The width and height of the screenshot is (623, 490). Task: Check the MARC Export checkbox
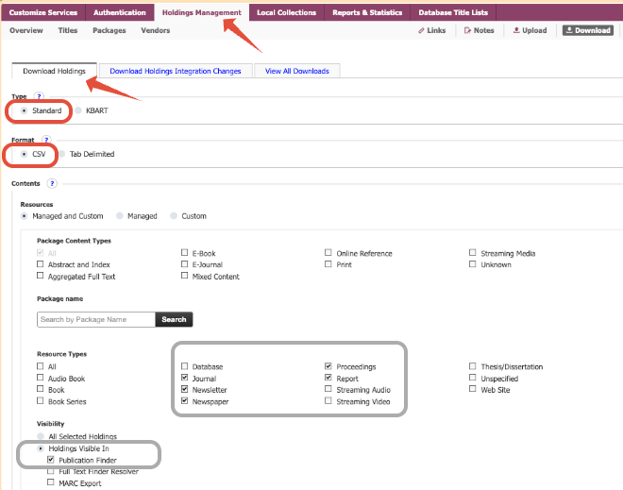pyautogui.click(x=50, y=482)
